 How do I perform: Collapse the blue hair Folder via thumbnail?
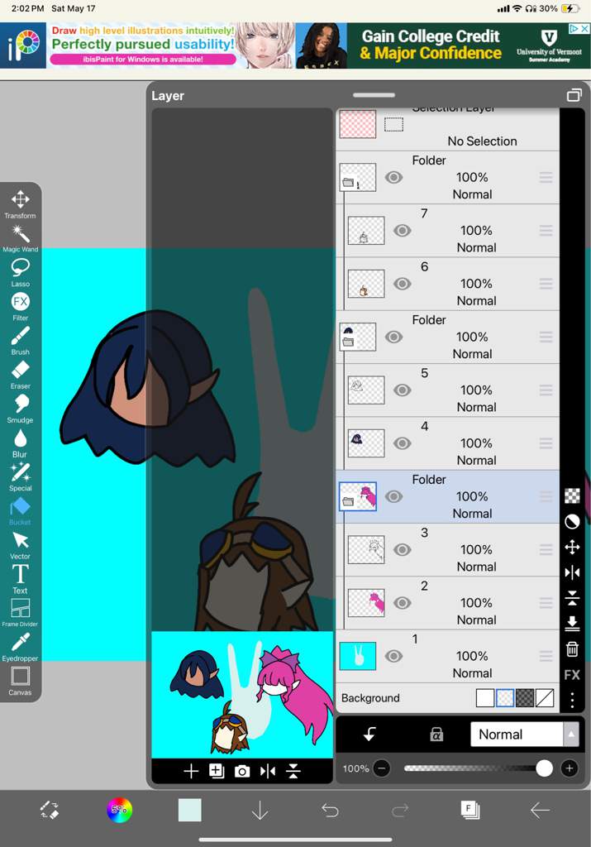click(357, 337)
